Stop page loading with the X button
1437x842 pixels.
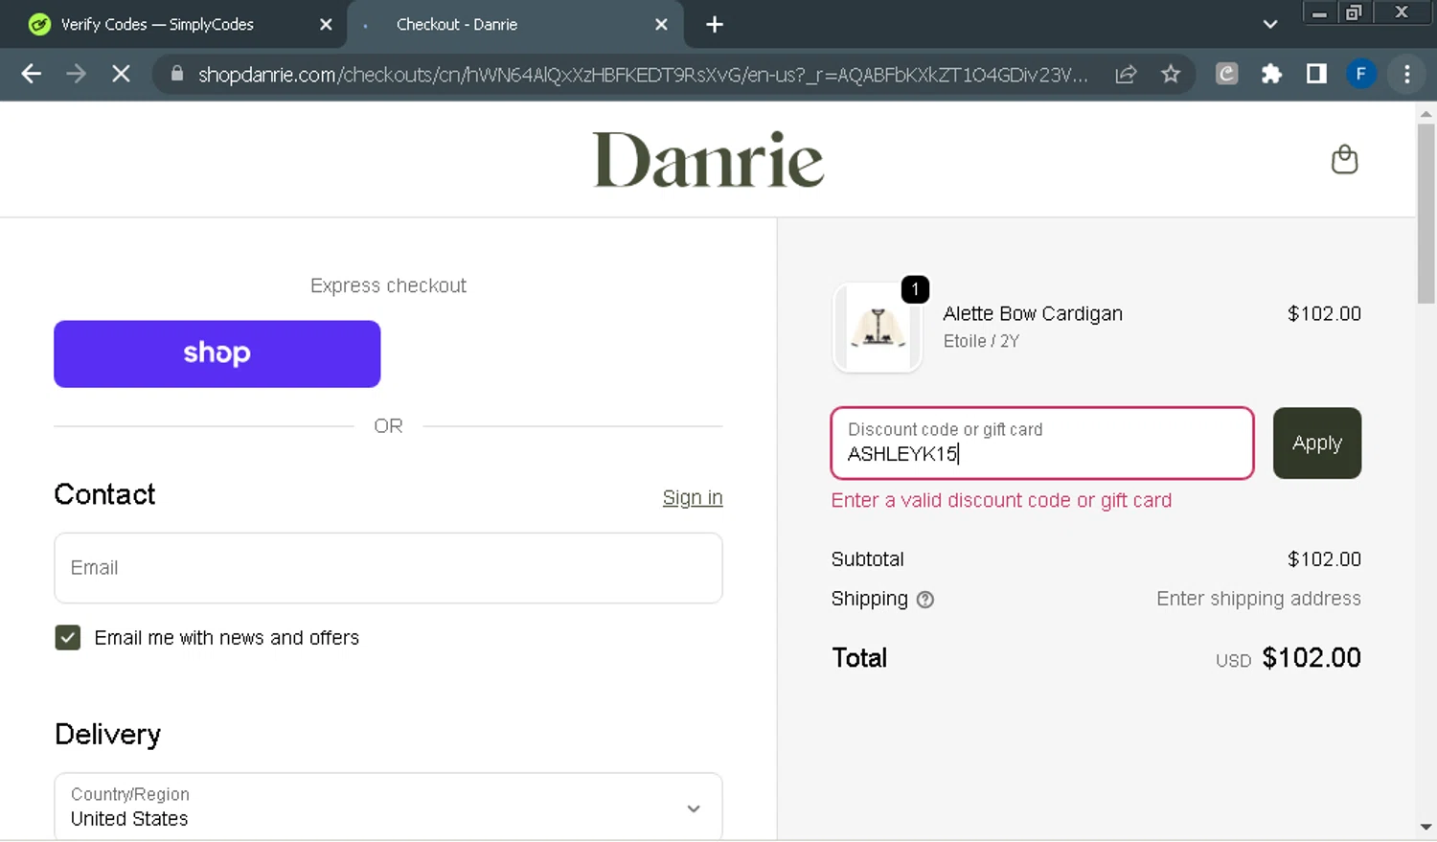click(121, 74)
